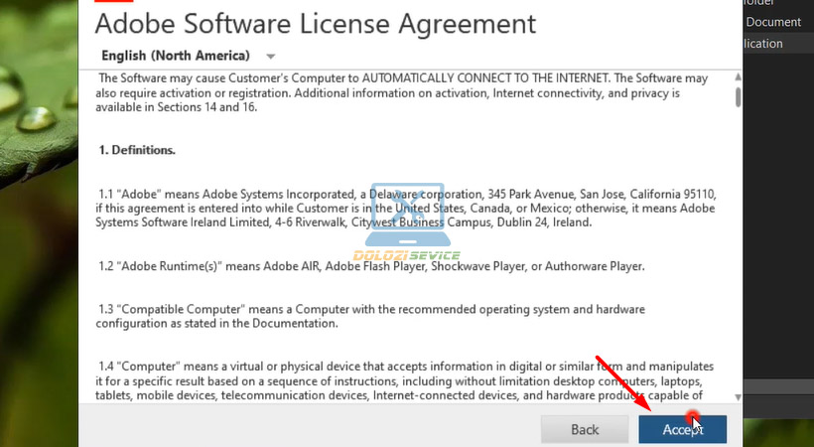Click the partially visible folder entry at the top right
Image resolution: width=814 pixels, height=447 pixels.
(763, 3)
